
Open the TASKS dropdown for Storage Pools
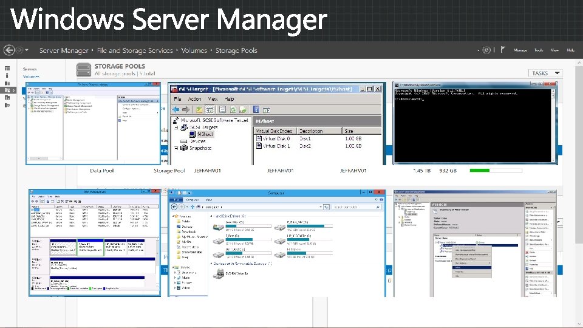(545, 73)
